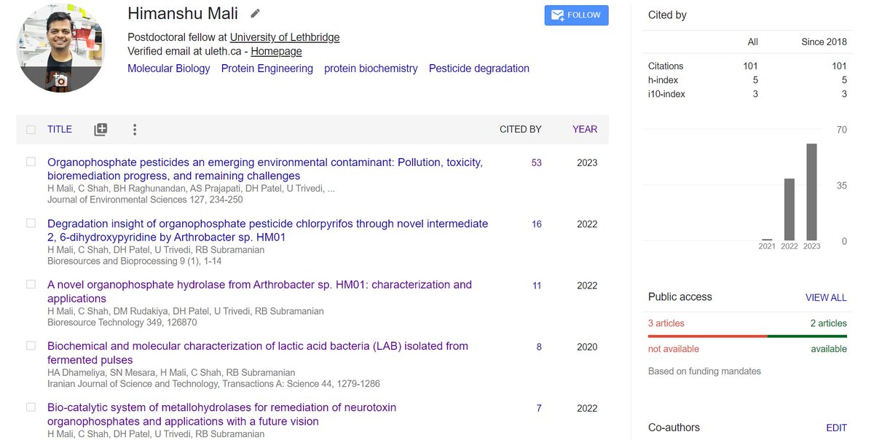The height and width of the screenshot is (440, 874).
Task: Click Bioresource Technology 349, 126870 text
Action: click(122, 322)
